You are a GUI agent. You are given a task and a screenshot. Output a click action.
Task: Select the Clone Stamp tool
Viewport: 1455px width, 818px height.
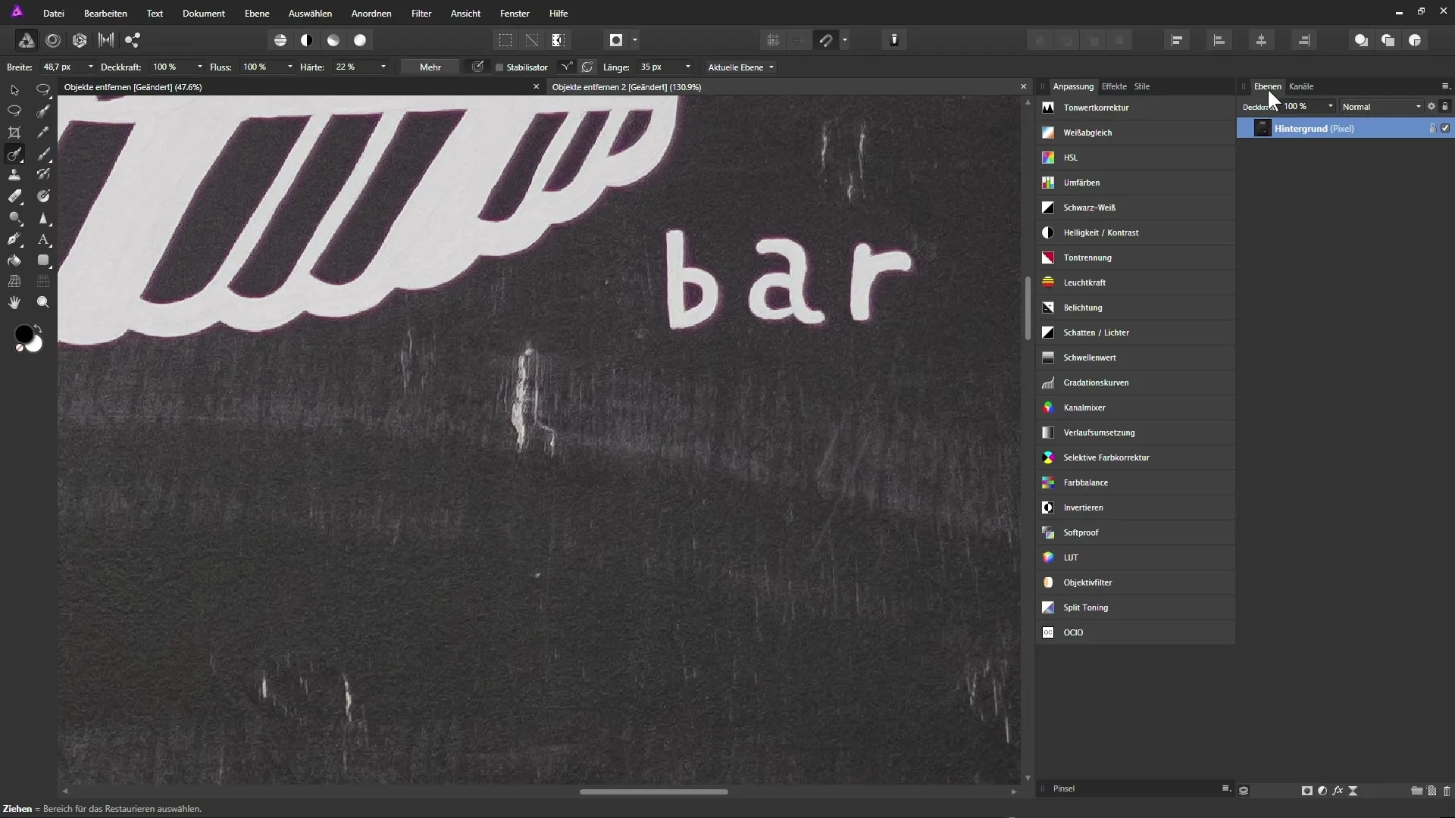coord(14,175)
